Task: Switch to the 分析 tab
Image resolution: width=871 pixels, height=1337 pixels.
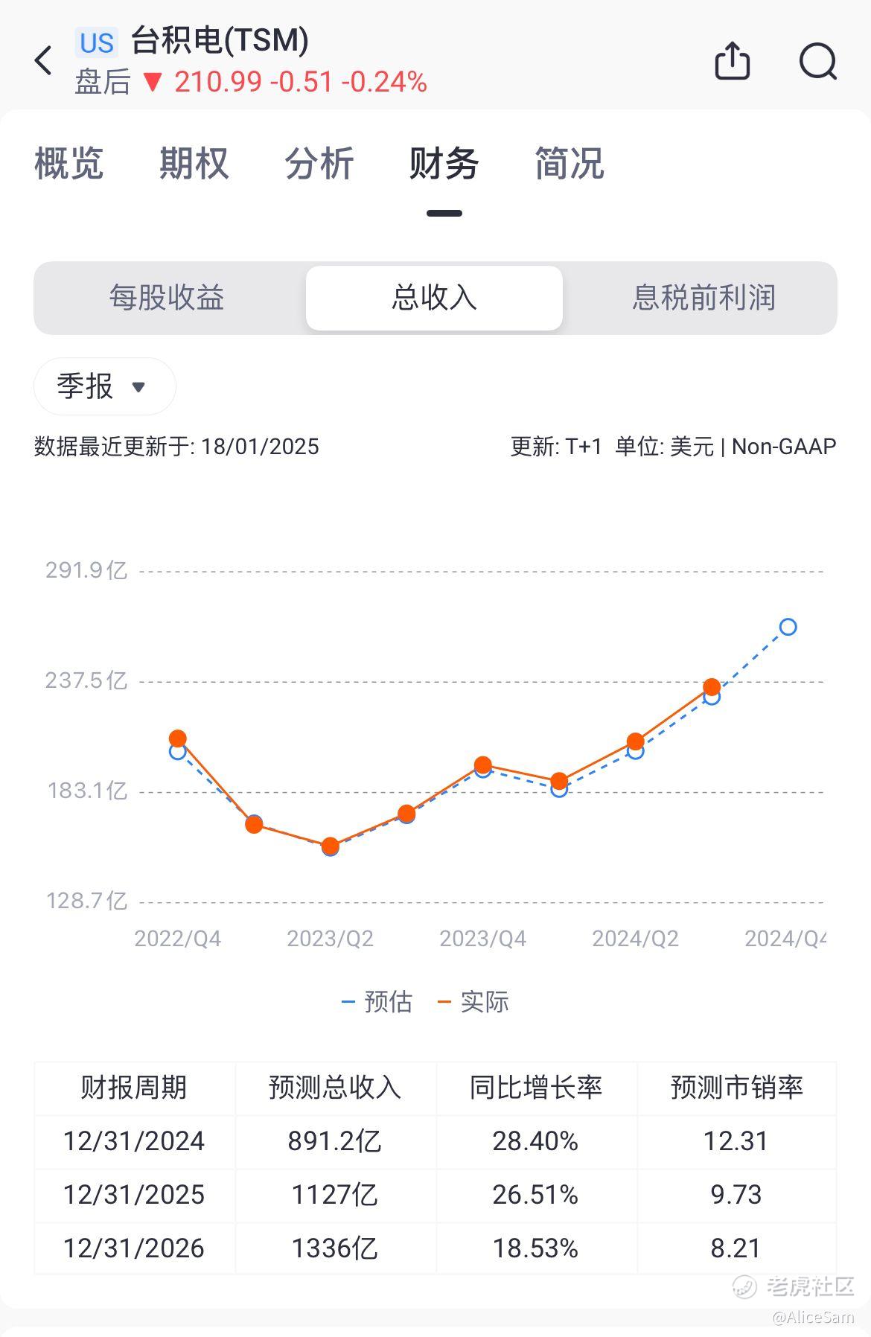Action: click(319, 163)
